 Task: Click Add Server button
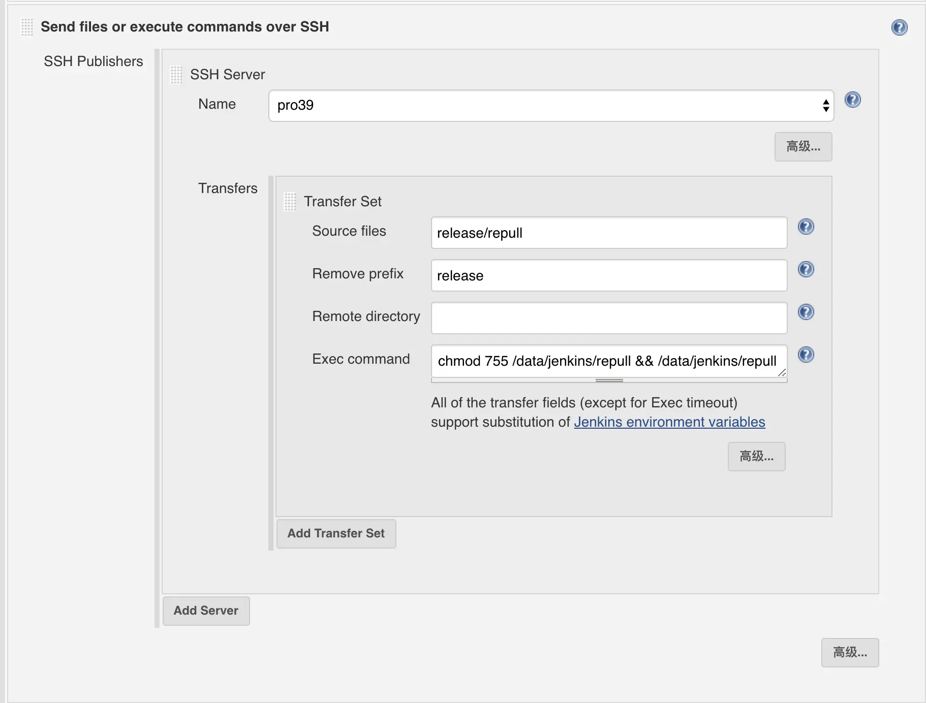pos(206,611)
